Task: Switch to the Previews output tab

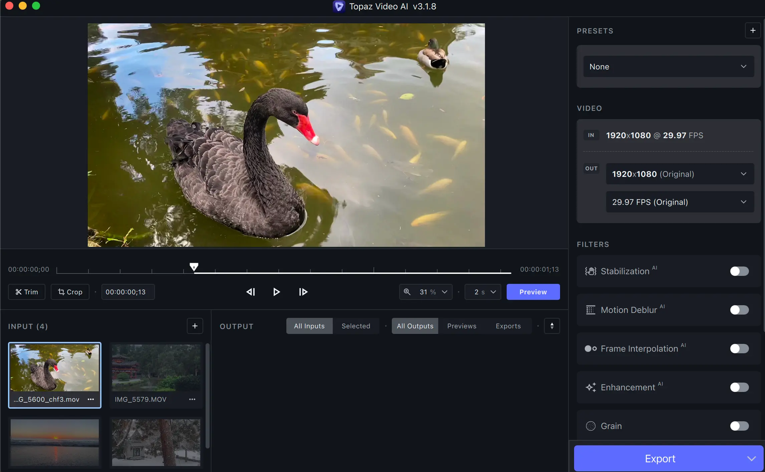Action: pos(462,326)
